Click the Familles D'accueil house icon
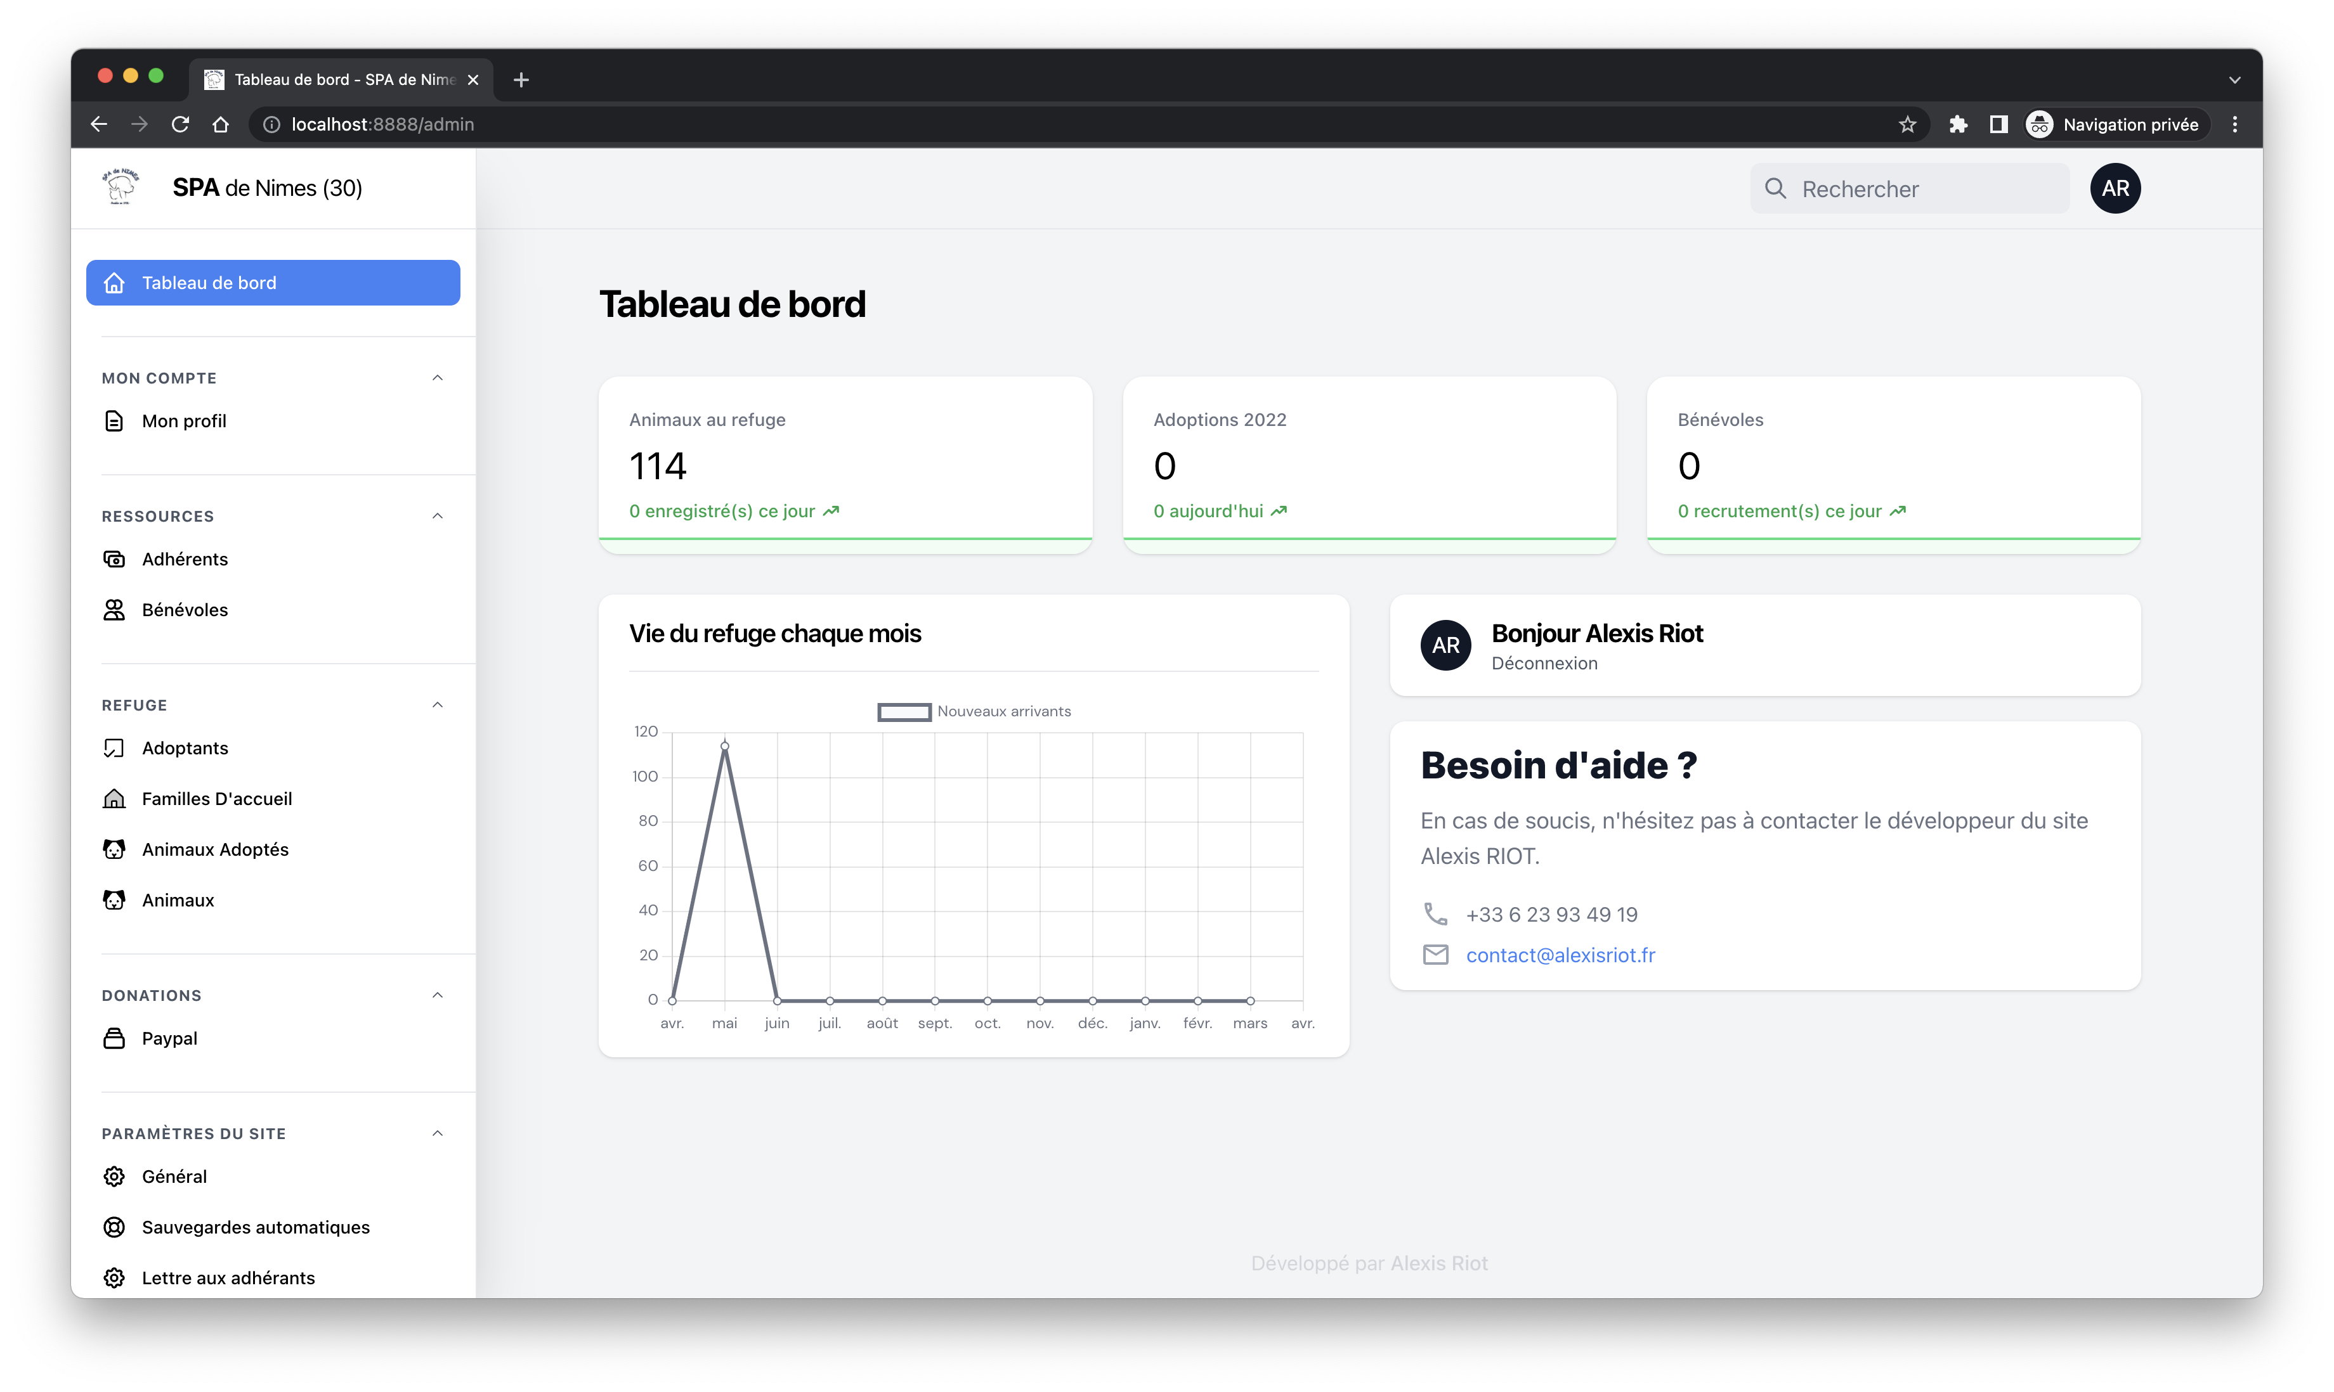This screenshot has width=2334, height=1392. tap(114, 798)
